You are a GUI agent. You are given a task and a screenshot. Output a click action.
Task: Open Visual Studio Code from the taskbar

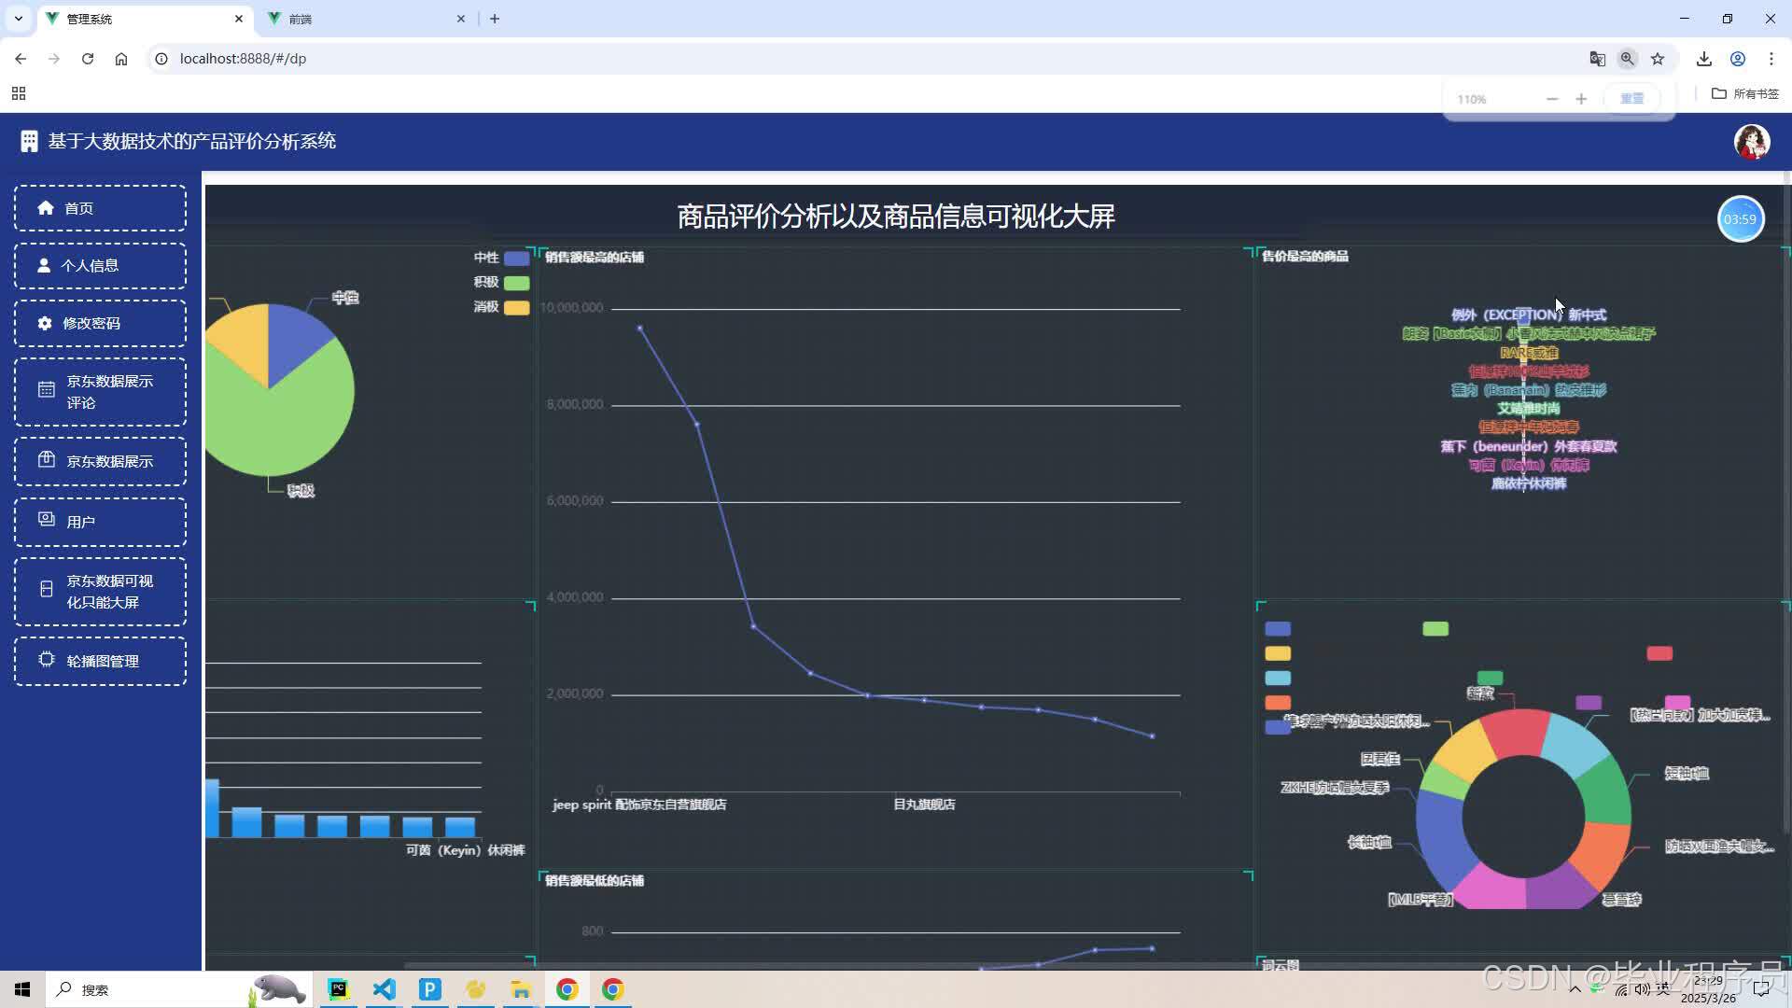[x=384, y=989]
